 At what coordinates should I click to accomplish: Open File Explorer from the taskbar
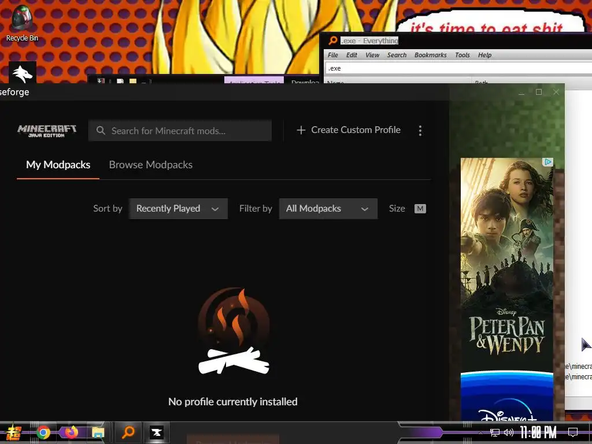pos(98,432)
